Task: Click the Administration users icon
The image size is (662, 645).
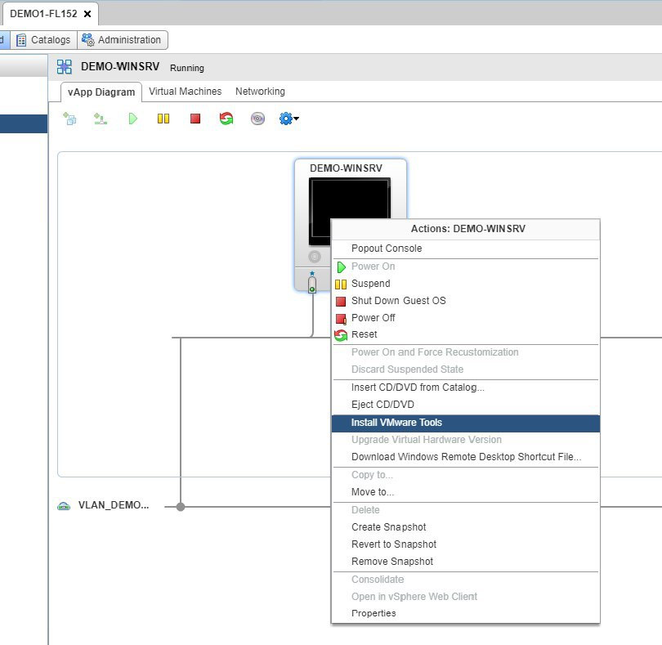Action: tap(87, 40)
